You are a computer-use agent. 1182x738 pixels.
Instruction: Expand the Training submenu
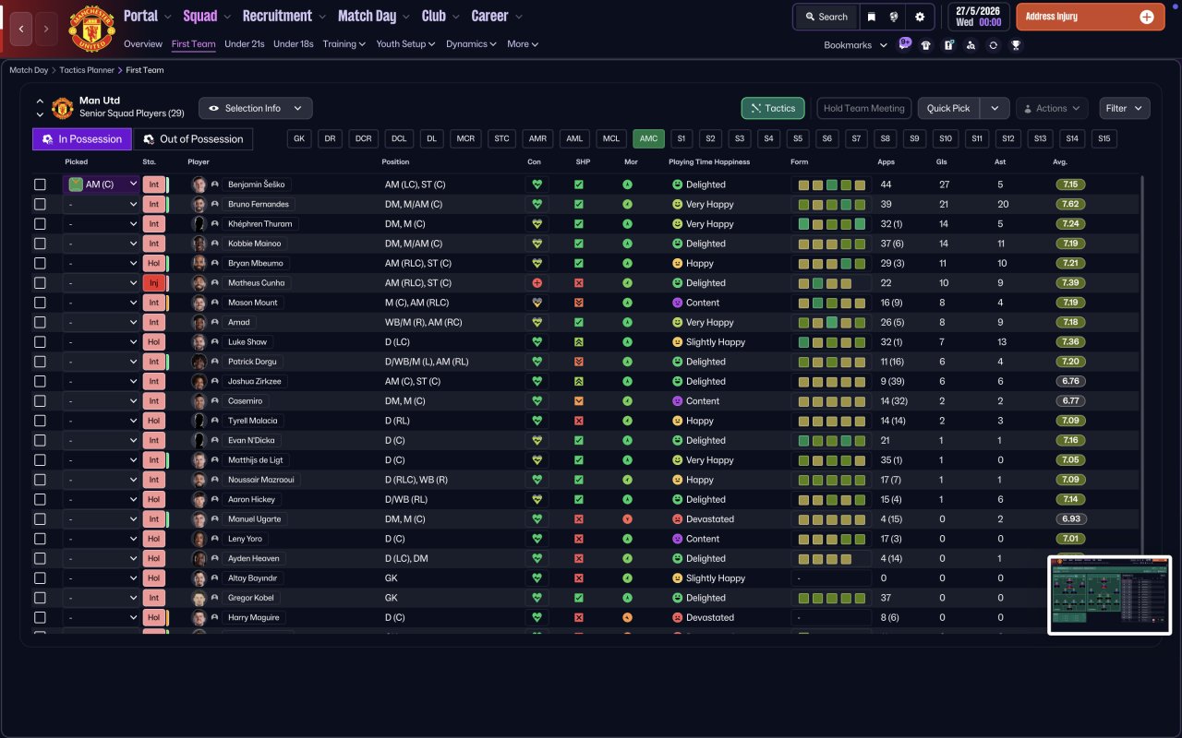click(x=344, y=44)
